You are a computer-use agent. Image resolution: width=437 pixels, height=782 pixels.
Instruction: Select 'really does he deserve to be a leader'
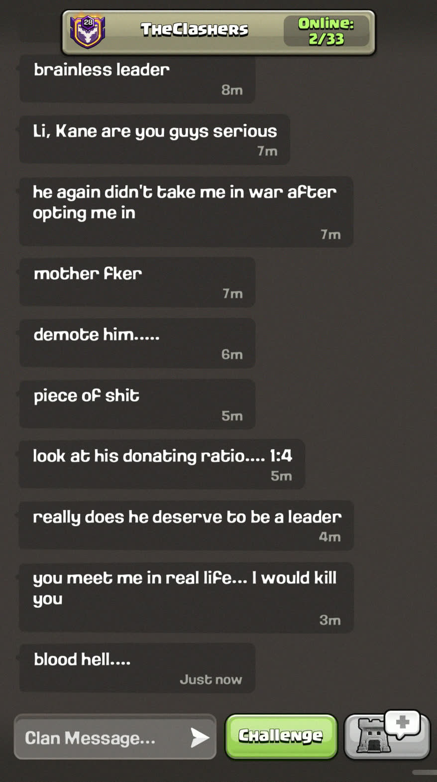186,525
